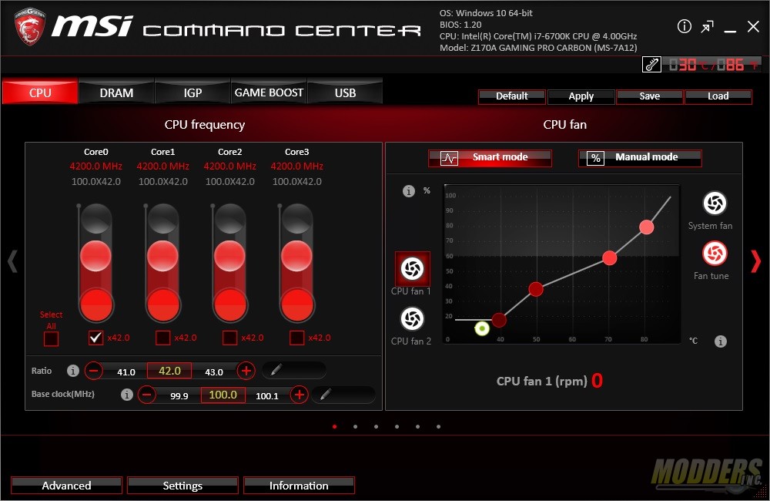
Task: Click Core1 frequency slider knob
Action: tap(162, 256)
